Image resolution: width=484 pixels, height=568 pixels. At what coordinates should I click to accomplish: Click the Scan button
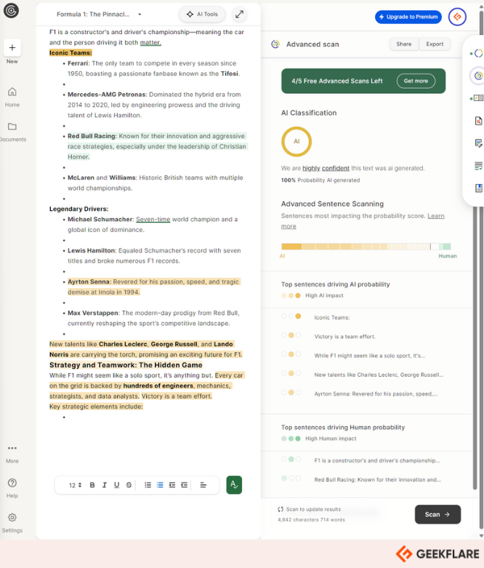[x=437, y=514]
